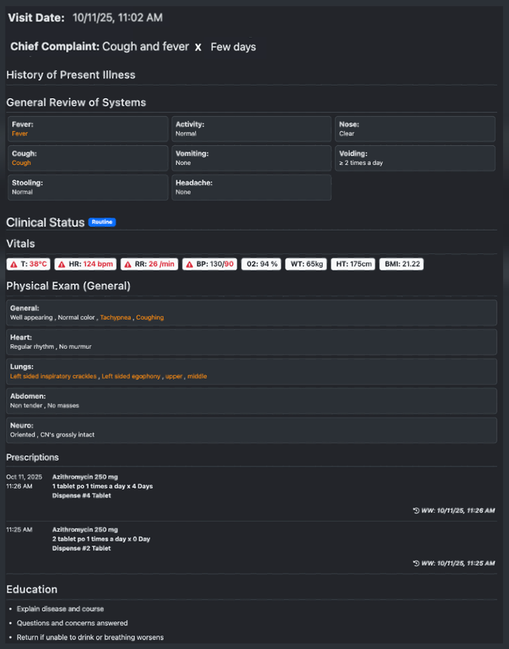Click the alert triangle on HR 124 bpm

click(x=62, y=265)
